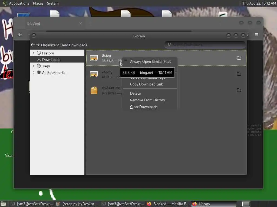Click the ak.png image thumbnail
The height and width of the screenshot is (207, 277).
pyautogui.click(x=94, y=74)
